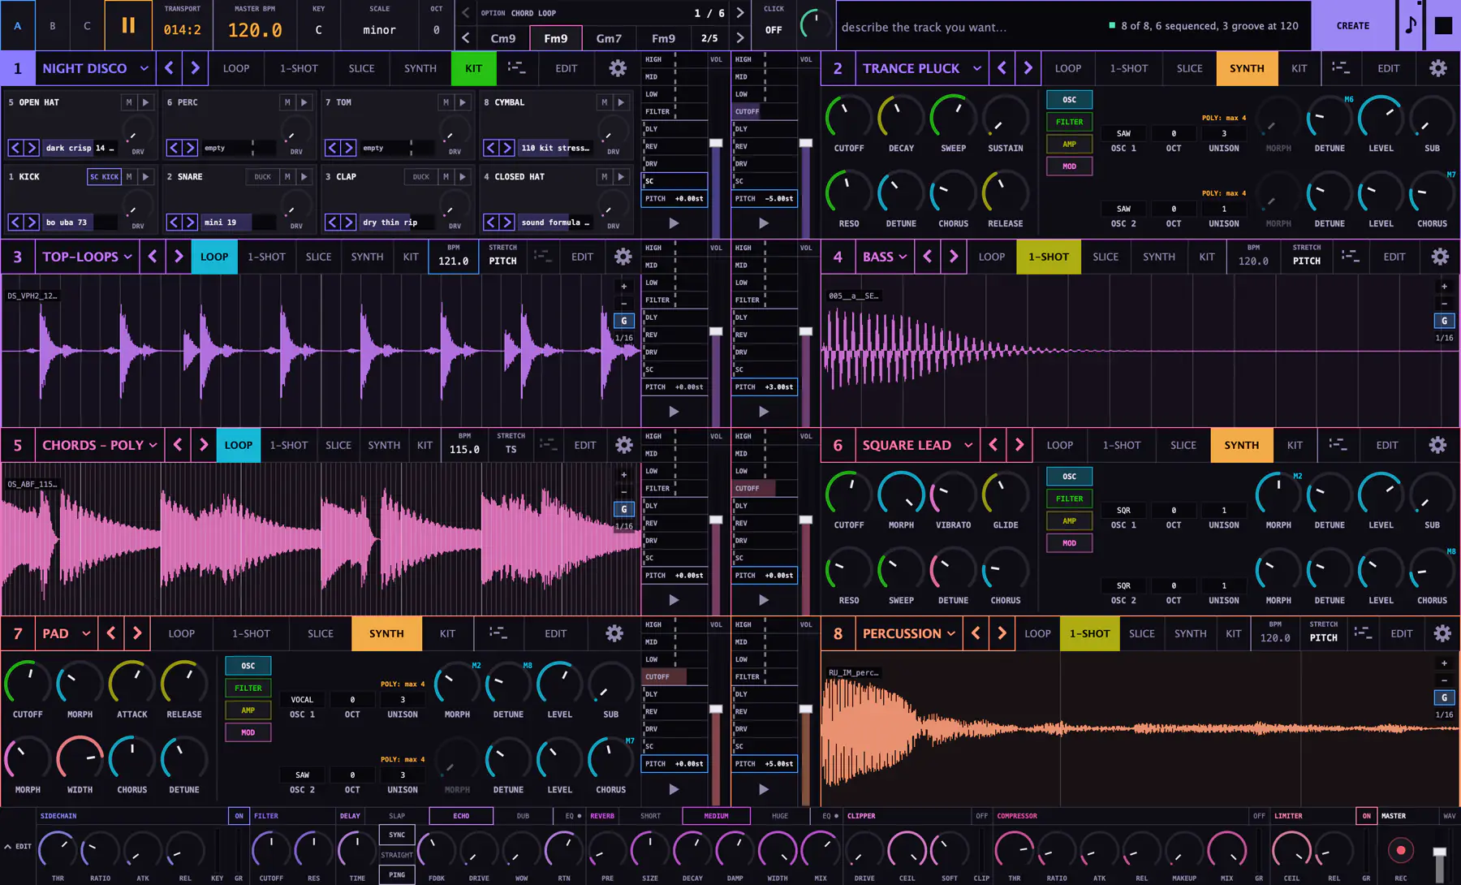
Task: Toggle the Limiter ON switch
Action: [1367, 816]
